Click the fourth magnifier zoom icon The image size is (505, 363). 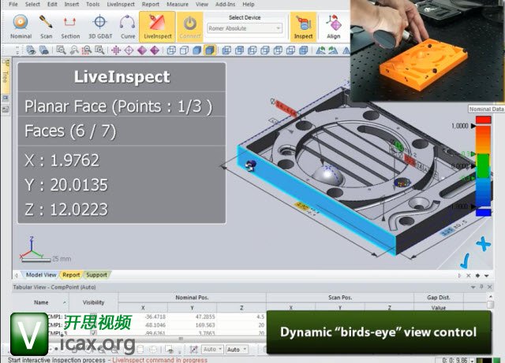pyautogui.click(x=99, y=50)
